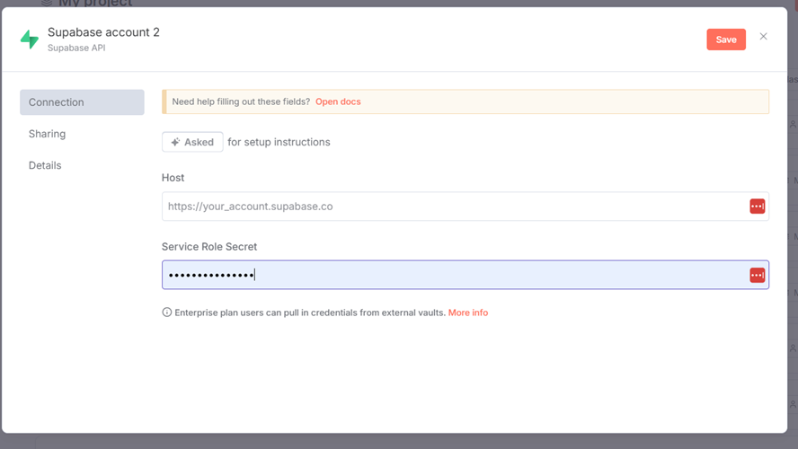This screenshot has height=449, width=798.
Task: Focus the Host input field
Action: coord(449,207)
